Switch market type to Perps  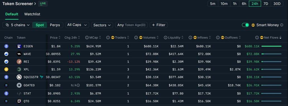click(x=55, y=25)
